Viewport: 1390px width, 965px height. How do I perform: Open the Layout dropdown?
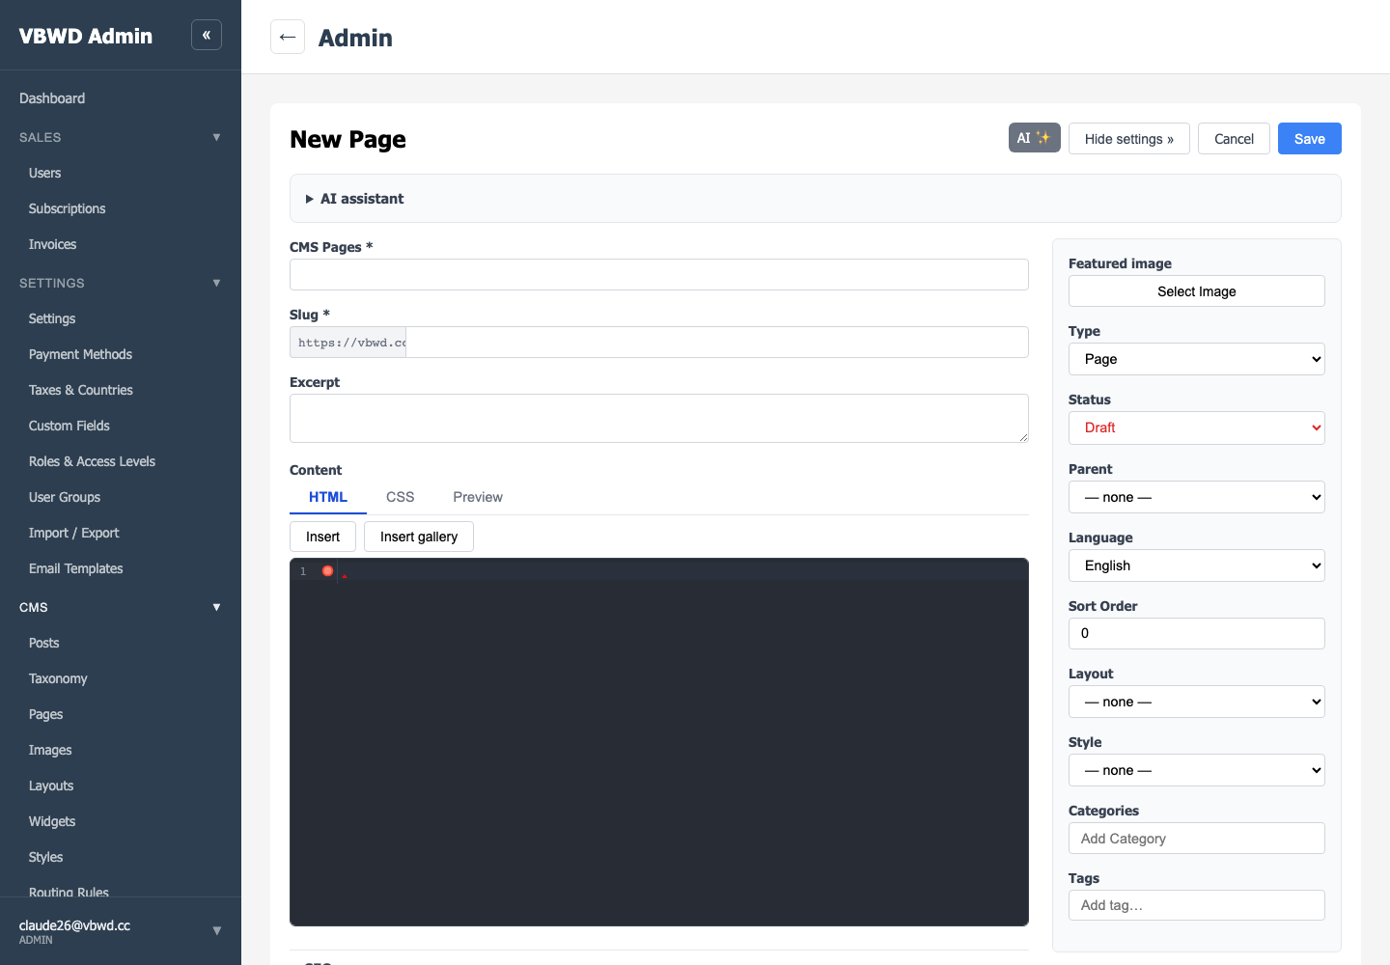1197,702
